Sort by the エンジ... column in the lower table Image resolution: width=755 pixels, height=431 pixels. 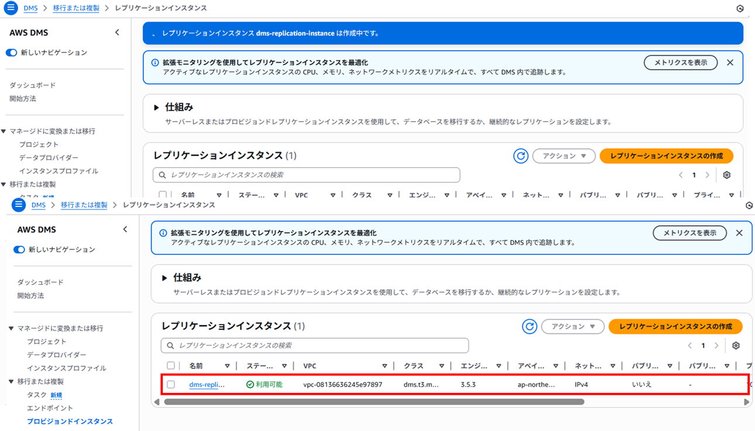(x=499, y=366)
